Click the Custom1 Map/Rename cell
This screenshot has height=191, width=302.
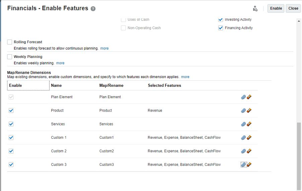point(106,137)
